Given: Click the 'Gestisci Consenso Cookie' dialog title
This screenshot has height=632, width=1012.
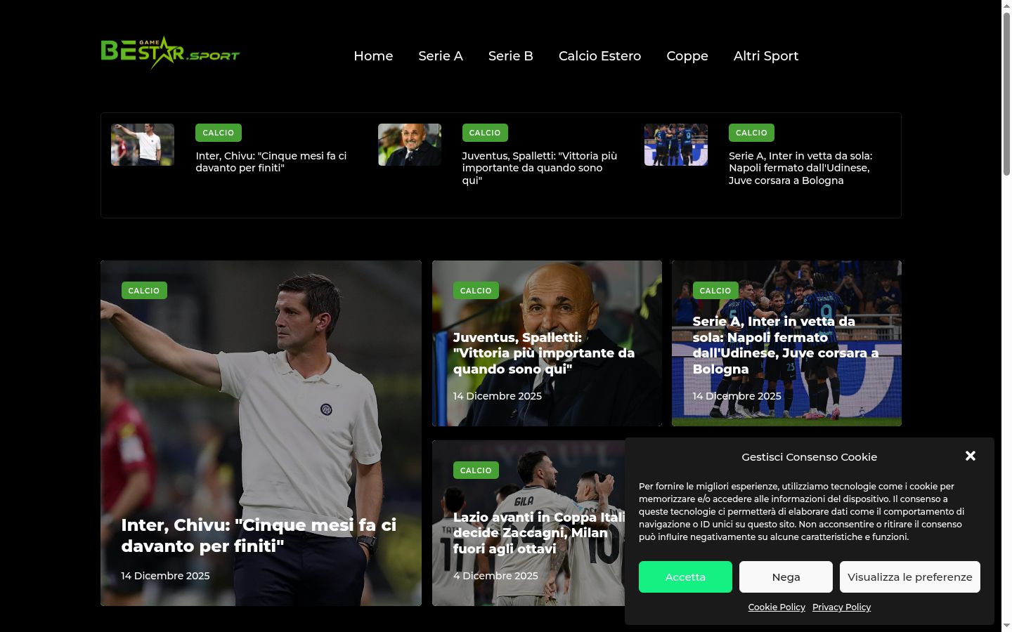Looking at the screenshot, I should point(810,456).
